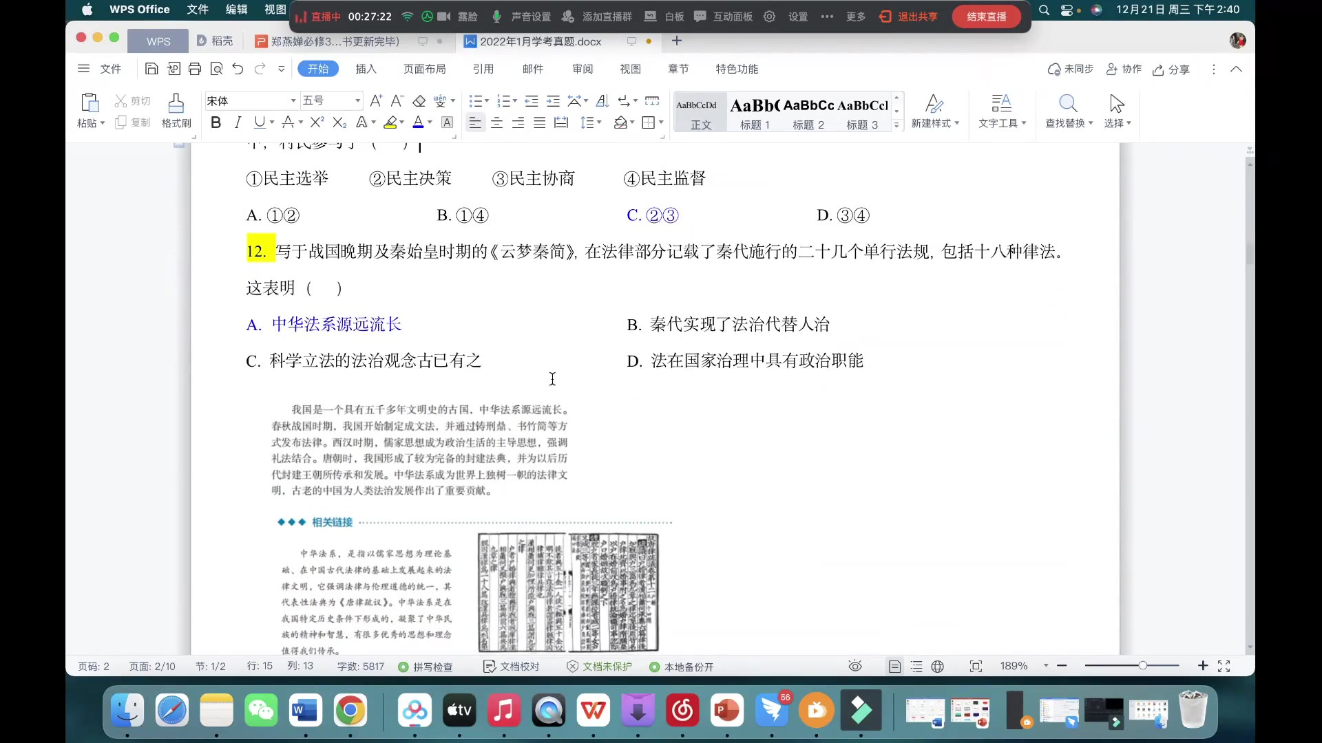The width and height of the screenshot is (1322, 743).
Task: Adjust the zoom slider handle
Action: coord(1142,666)
